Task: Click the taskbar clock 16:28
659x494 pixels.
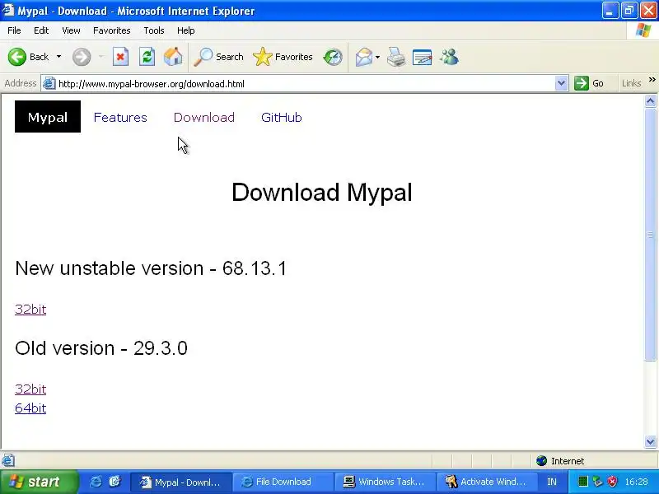Action: (x=636, y=482)
